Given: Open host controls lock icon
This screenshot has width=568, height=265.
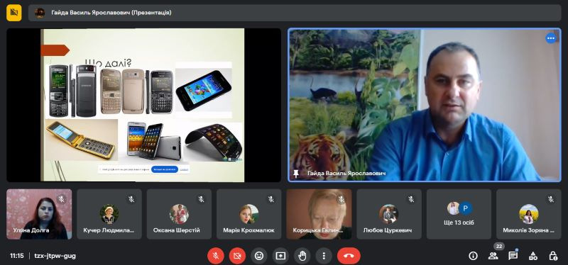Looking at the screenshot, I should click(x=553, y=256).
